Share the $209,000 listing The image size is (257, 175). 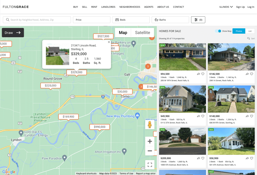[199, 158]
